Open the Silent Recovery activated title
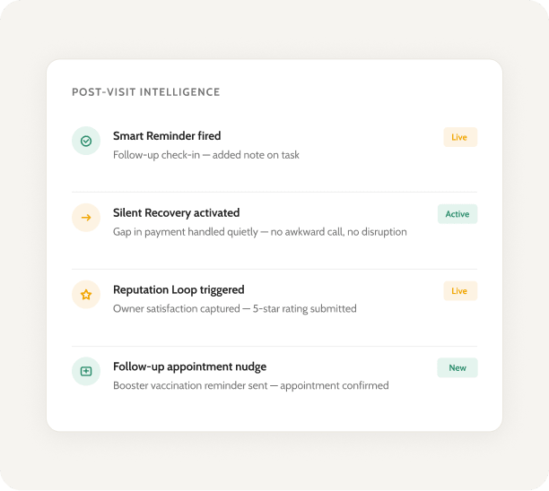This screenshot has width=549, height=491. pyautogui.click(x=176, y=212)
